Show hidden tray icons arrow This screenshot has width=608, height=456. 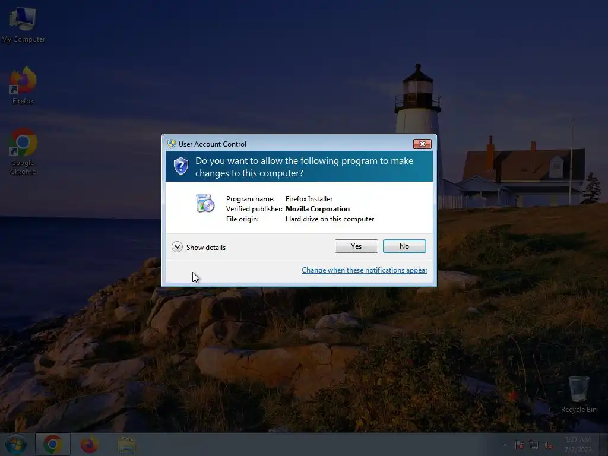pyautogui.click(x=505, y=445)
